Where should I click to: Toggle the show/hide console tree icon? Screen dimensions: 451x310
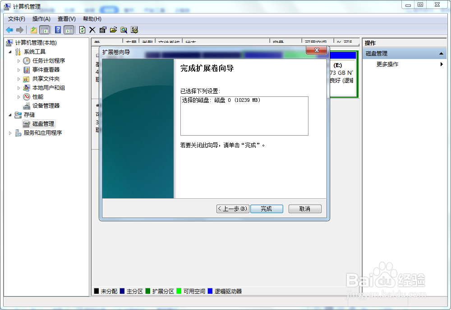coord(45,30)
